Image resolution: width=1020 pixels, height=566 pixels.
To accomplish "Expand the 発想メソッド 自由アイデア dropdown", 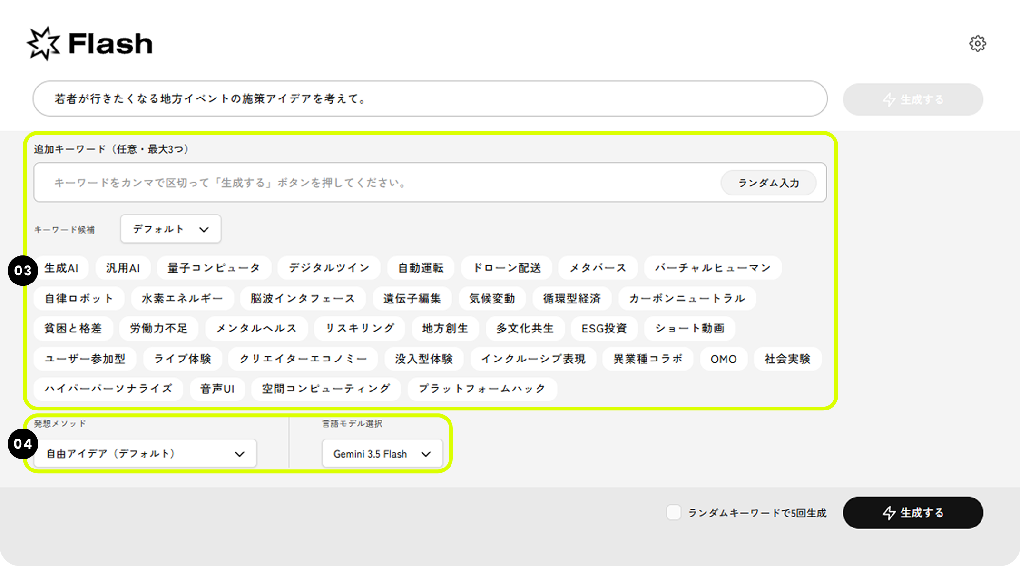I will coord(146,454).
